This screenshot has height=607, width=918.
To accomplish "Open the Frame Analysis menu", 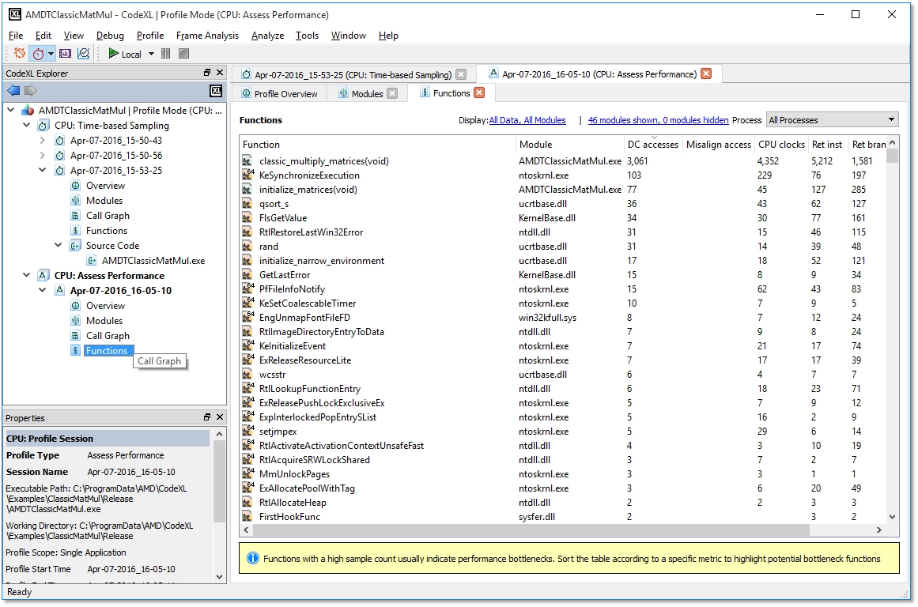I will (x=207, y=35).
